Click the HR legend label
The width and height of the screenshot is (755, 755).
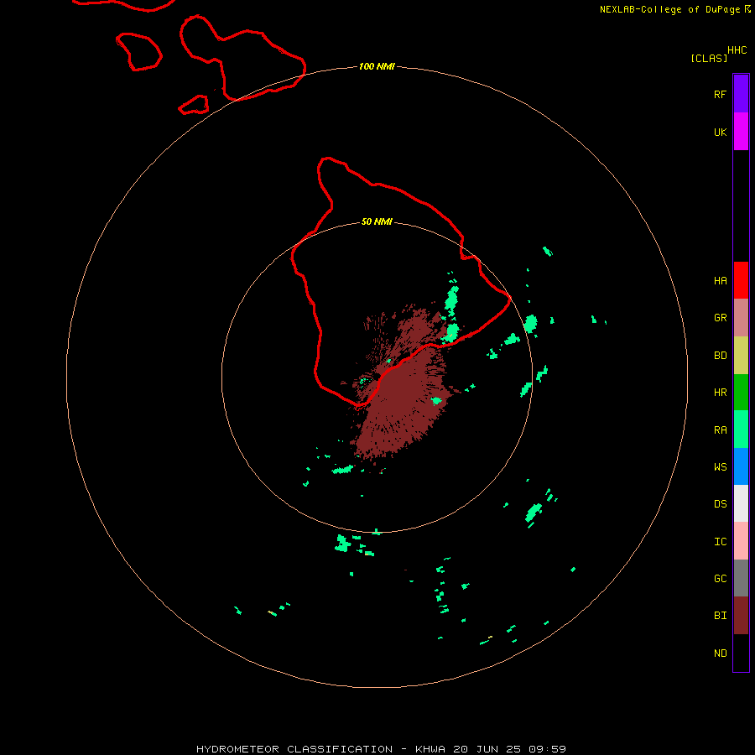coord(720,393)
